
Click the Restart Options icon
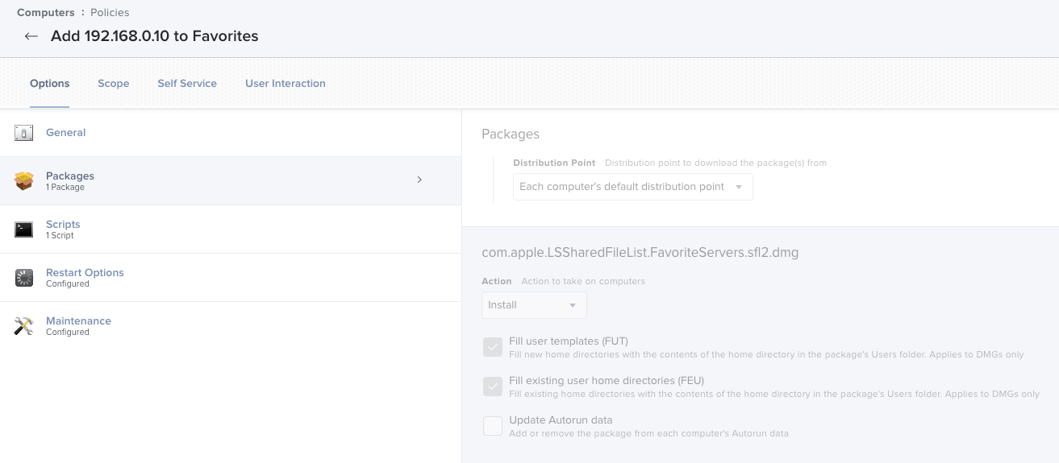click(x=23, y=278)
